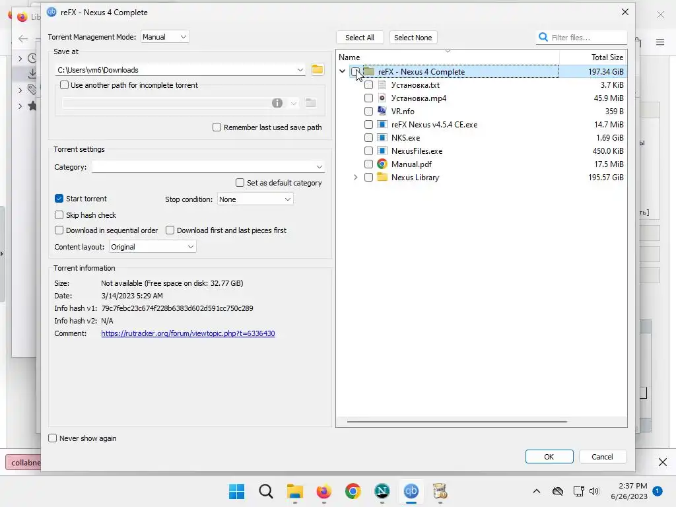Select the NexusFiles.exe row name
The height and width of the screenshot is (507, 676).
click(417, 151)
